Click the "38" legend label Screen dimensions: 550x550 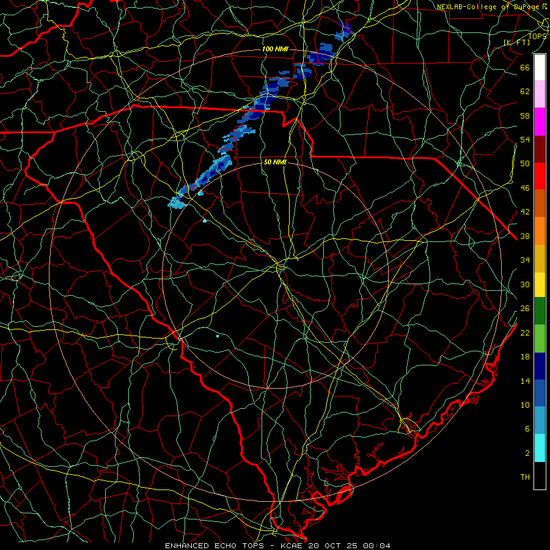click(x=525, y=237)
